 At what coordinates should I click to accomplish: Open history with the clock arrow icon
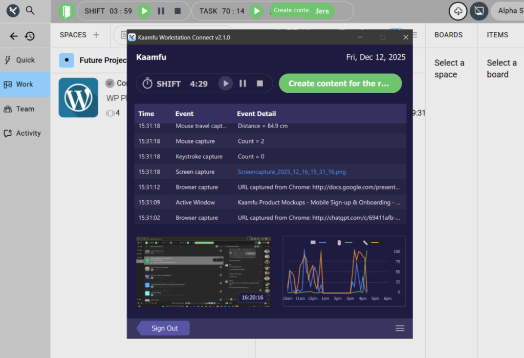pyautogui.click(x=30, y=36)
